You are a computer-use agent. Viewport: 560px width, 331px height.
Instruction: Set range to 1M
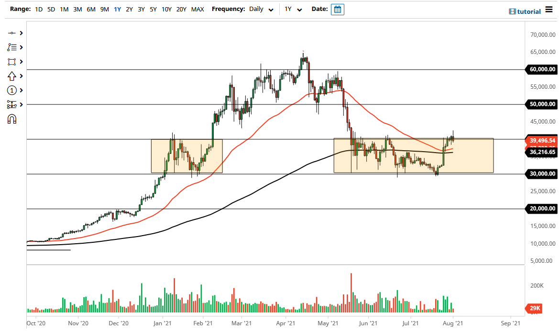point(64,9)
